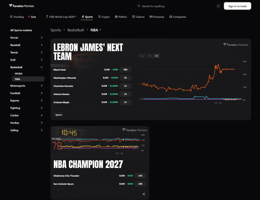Open All Sports markets in sidebar
The image size is (260, 200).
pyautogui.click(x=21, y=30)
